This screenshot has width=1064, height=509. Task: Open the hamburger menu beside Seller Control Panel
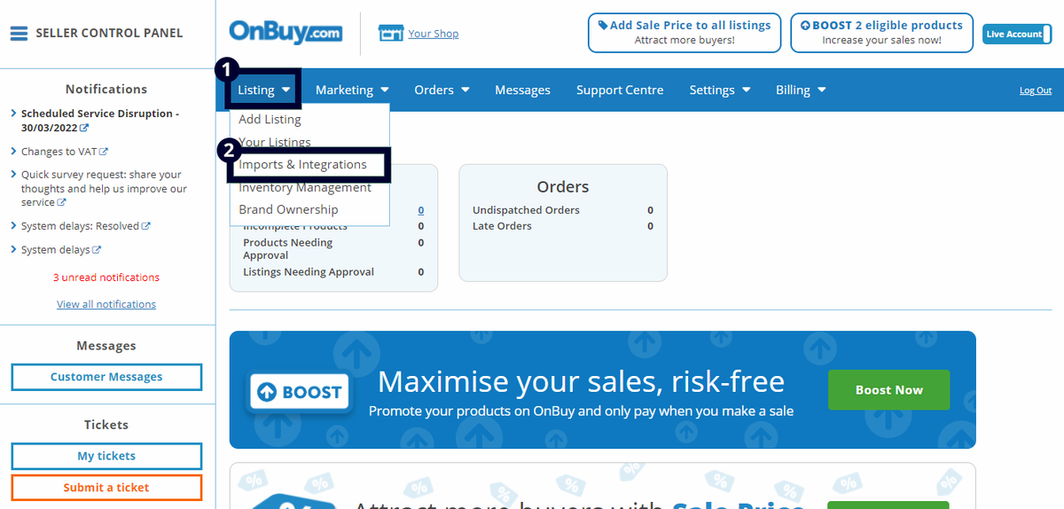19,34
